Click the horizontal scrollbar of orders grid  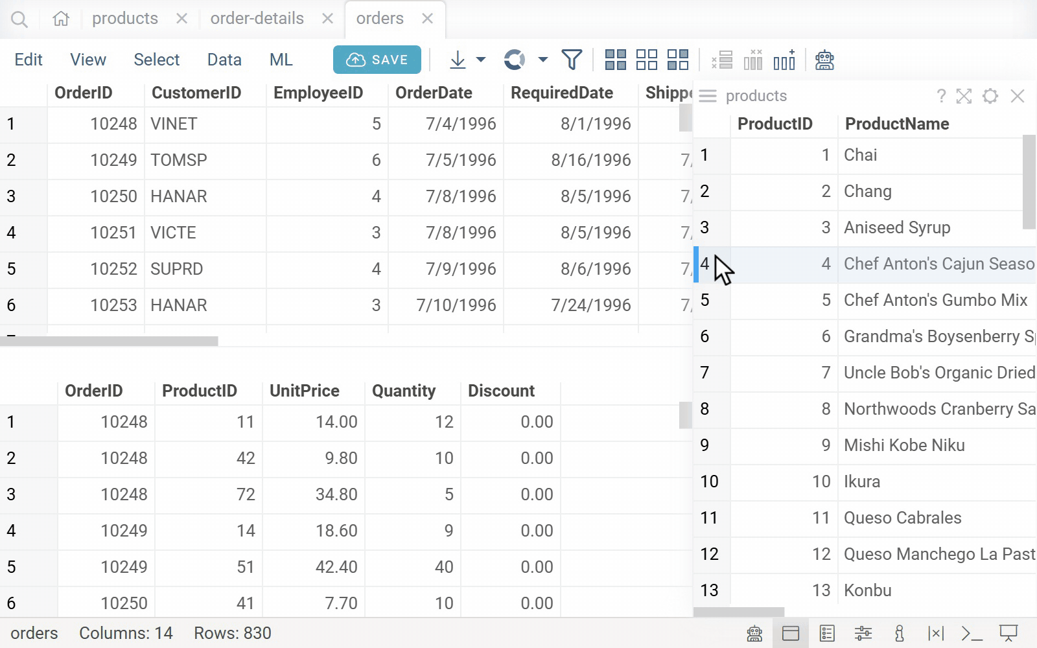(109, 341)
